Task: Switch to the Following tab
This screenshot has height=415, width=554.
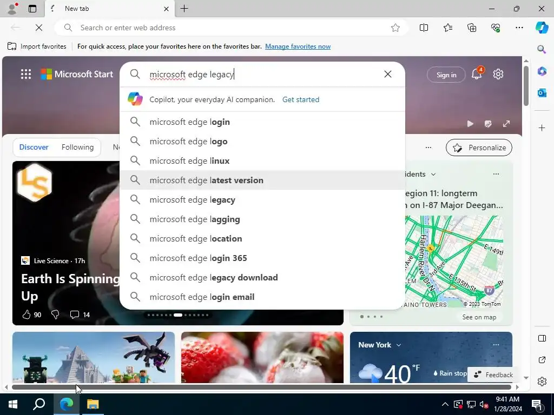Action: [77, 147]
